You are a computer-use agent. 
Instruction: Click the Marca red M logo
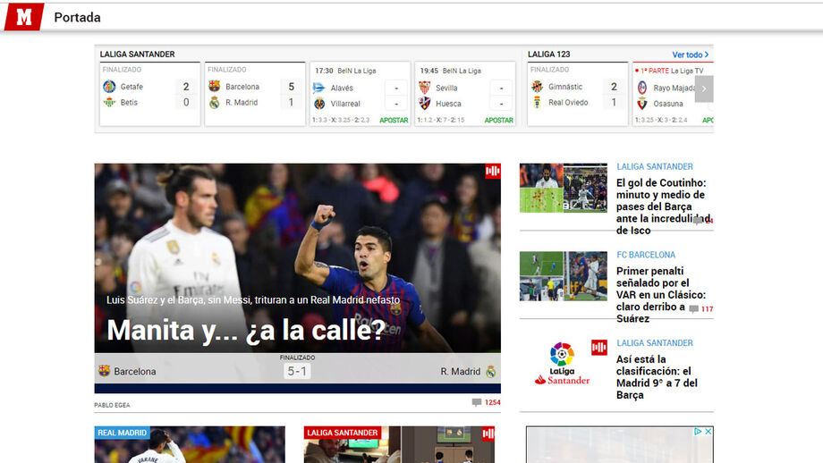23,16
